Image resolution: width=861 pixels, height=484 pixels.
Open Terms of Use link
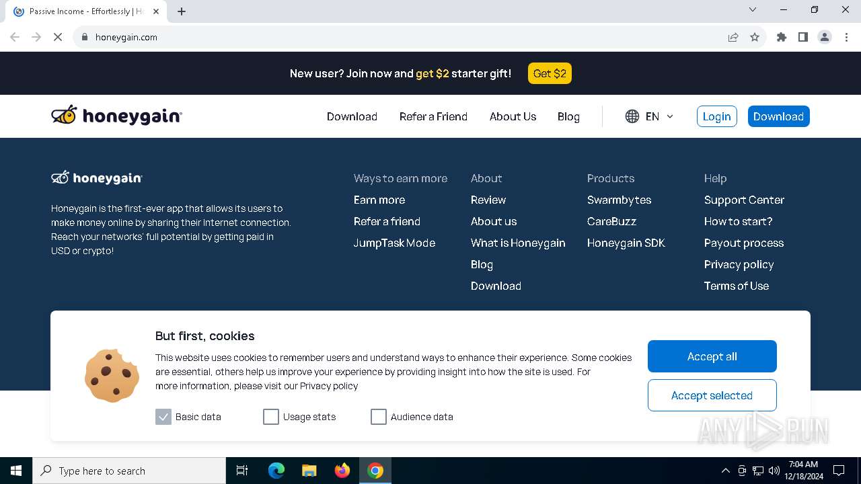coord(737,286)
